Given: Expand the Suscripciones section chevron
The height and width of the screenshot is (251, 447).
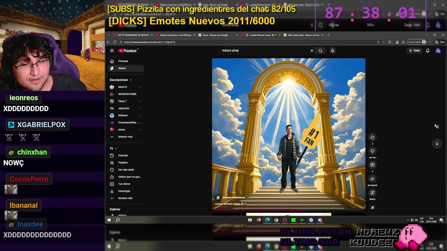Looking at the screenshot, I should [131, 80].
